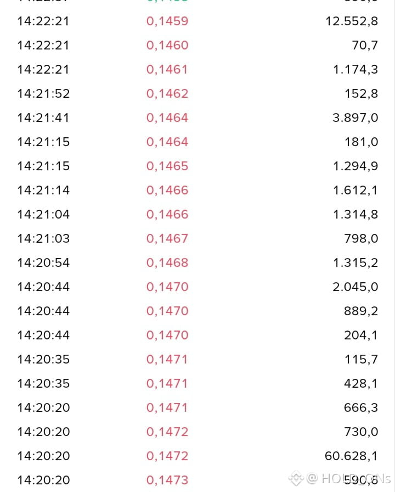This screenshot has height=492, width=395.
Task: Click price 0,1459 at 14:22:21
Action: click(167, 21)
